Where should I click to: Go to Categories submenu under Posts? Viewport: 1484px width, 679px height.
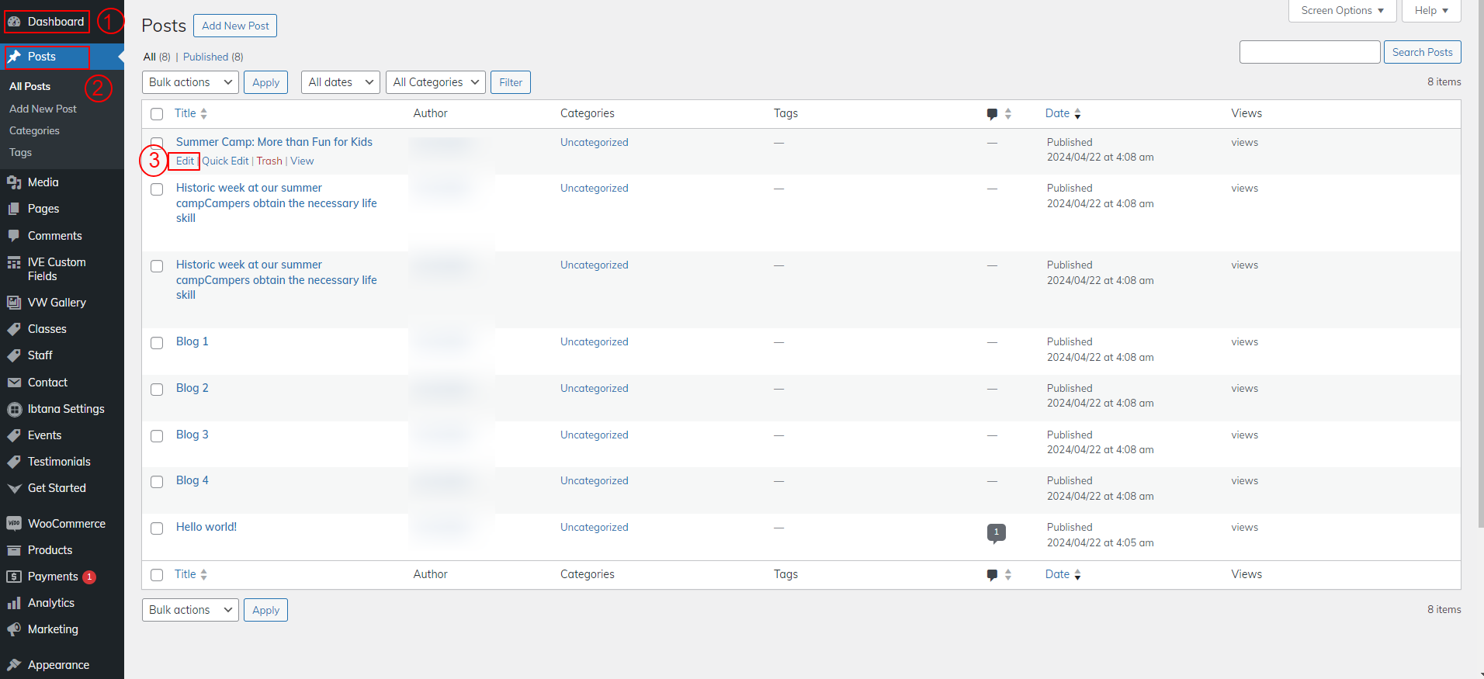34,130
